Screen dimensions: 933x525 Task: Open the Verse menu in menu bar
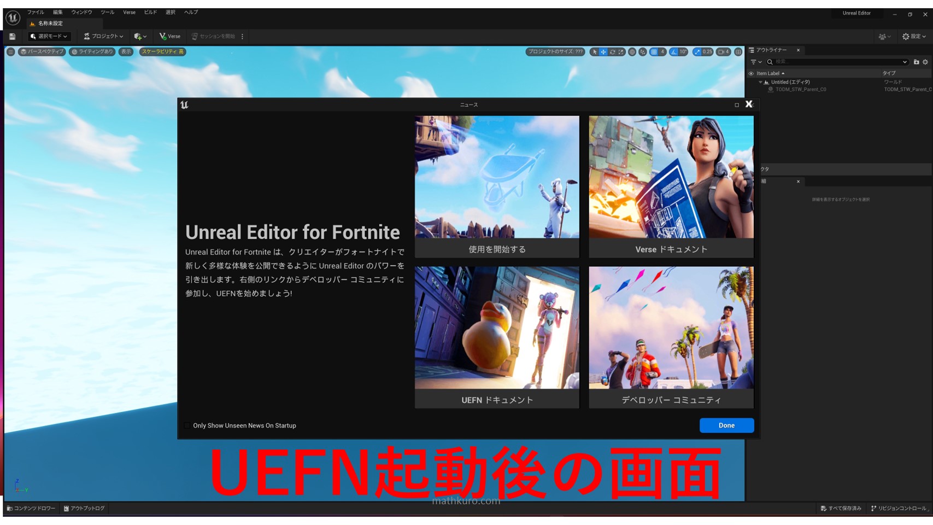click(x=129, y=12)
